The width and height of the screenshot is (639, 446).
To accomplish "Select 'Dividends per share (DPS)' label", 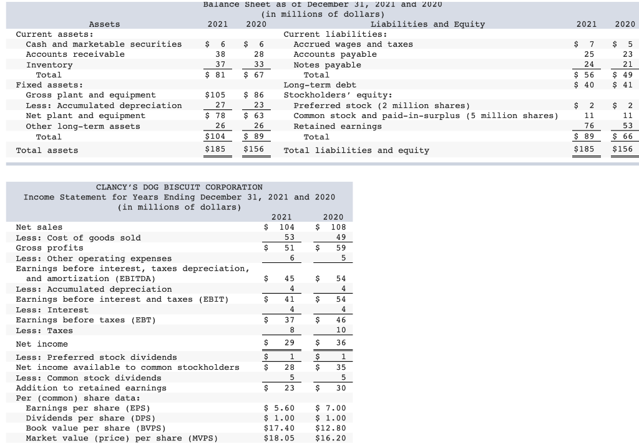I will tap(90, 419).
